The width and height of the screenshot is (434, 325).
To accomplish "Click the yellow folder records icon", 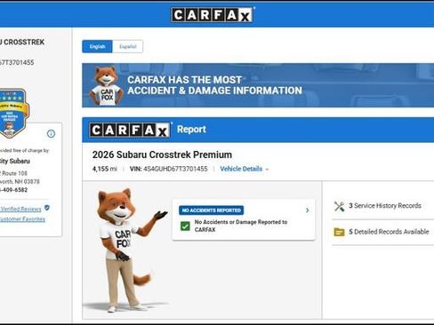I will (339, 232).
